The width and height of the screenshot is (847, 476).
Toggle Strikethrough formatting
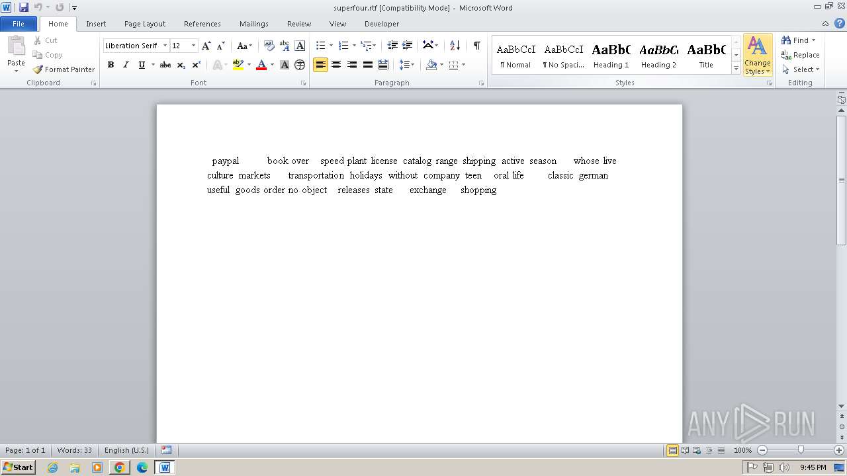click(165, 65)
